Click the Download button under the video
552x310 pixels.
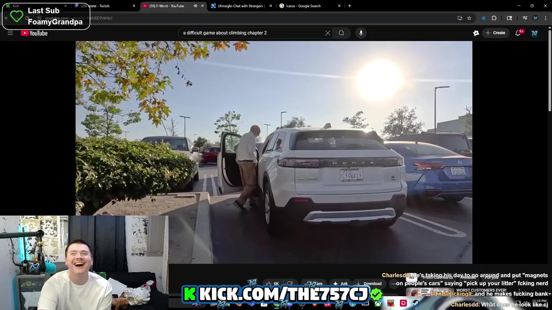[369, 283]
